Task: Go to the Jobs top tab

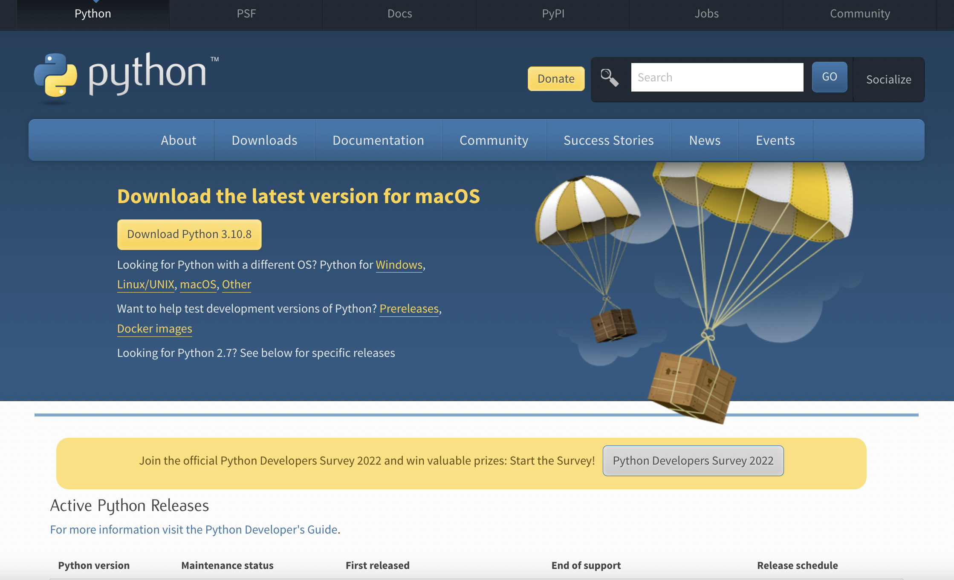Action: coord(706,14)
